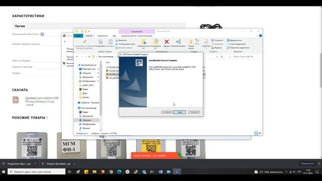Image resolution: width=322 pixels, height=181 pixels.
Task: Click the Copy icon in Clipboard group
Action: click(101, 42)
